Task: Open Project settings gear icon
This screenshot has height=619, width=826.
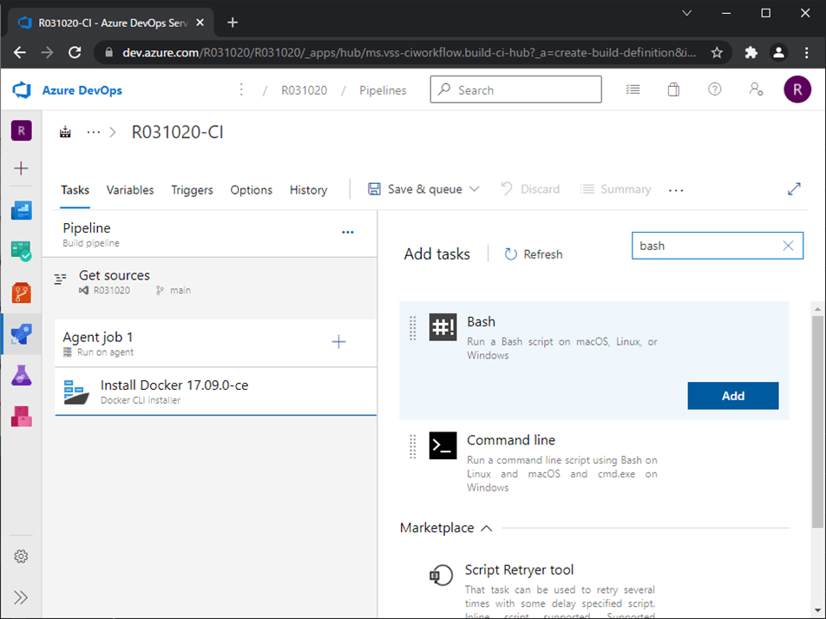Action: point(21,556)
